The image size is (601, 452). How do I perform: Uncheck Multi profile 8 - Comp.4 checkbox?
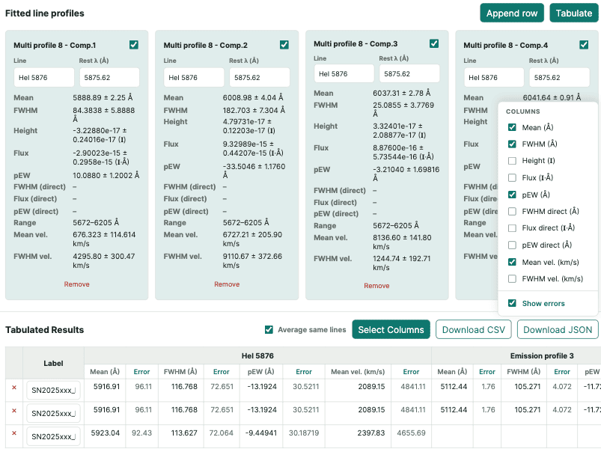(584, 45)
